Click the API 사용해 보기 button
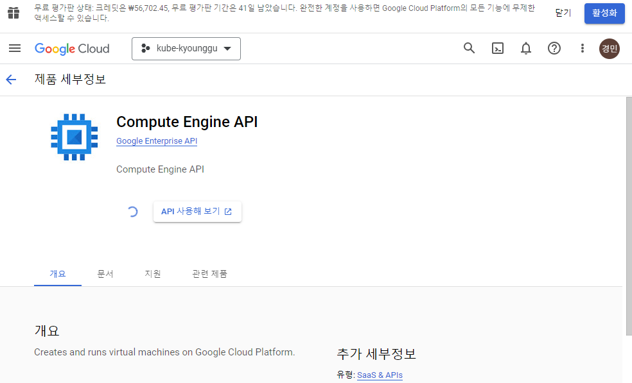 click(x=197, y=212)
